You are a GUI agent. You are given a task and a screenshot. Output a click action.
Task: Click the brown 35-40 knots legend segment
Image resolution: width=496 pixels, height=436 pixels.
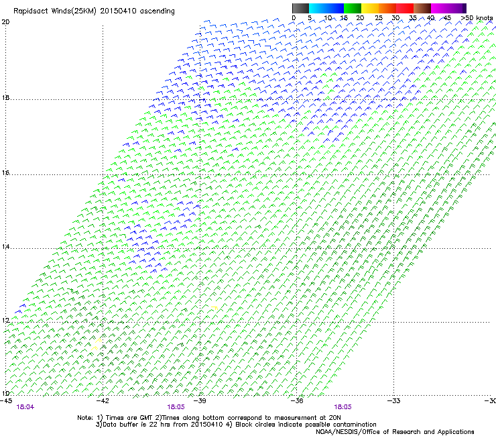tap(422, 8)
